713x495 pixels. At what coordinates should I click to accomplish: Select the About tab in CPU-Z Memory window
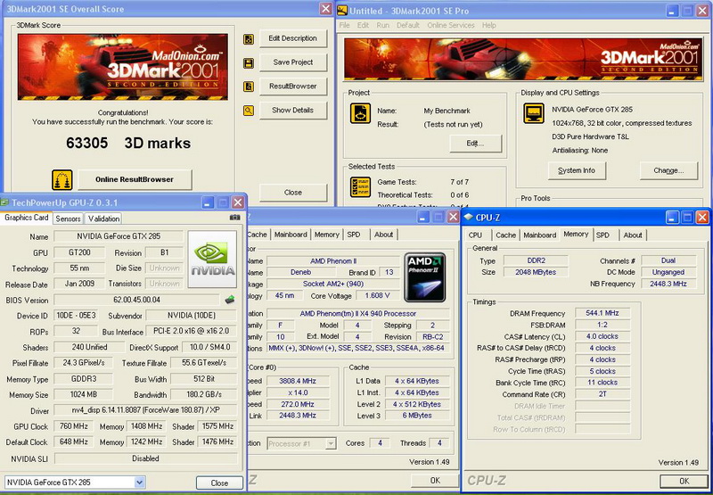point(633,235)
